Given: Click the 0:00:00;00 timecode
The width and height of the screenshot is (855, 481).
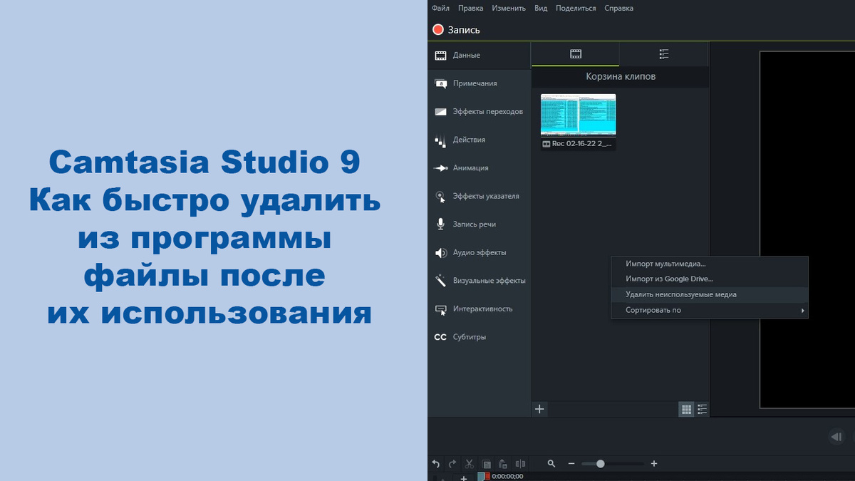Looking at the screenshot, I should (507, 477).
